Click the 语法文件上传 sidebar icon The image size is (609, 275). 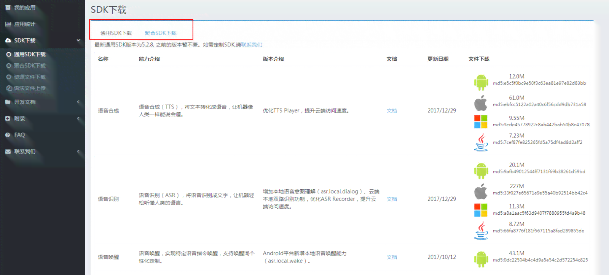tap(9, 88)
